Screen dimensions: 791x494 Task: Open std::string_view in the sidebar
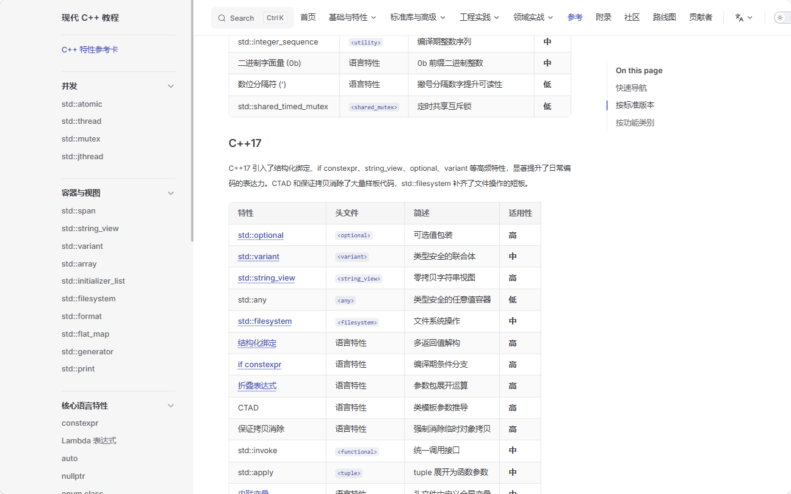coord(90,229)
